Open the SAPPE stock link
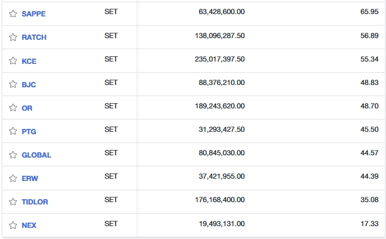 [x=33, y=14]
